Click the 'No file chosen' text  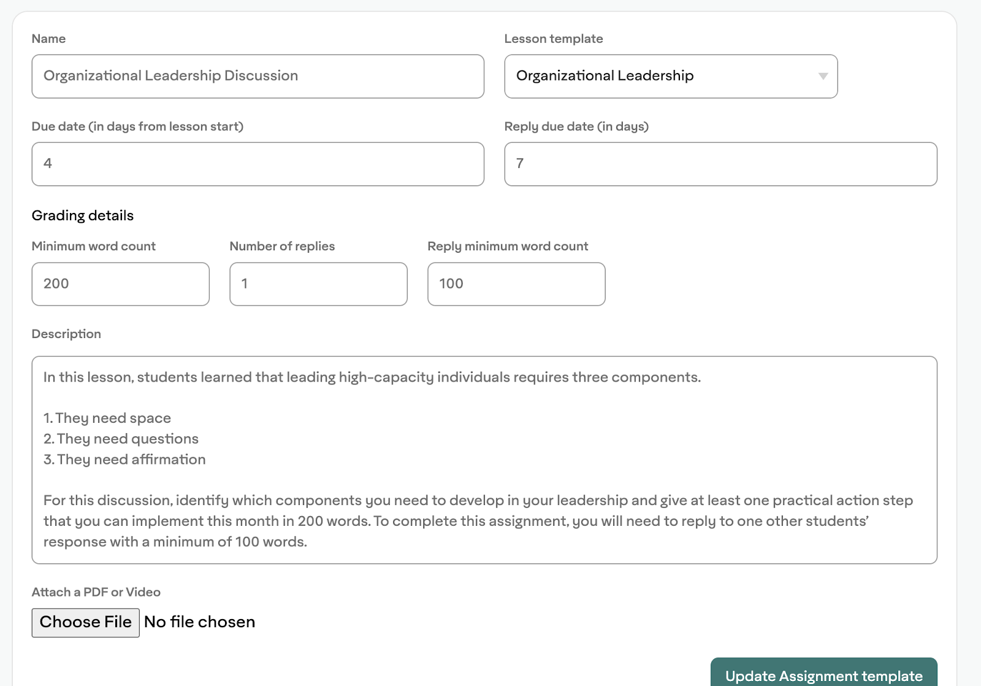199,622
